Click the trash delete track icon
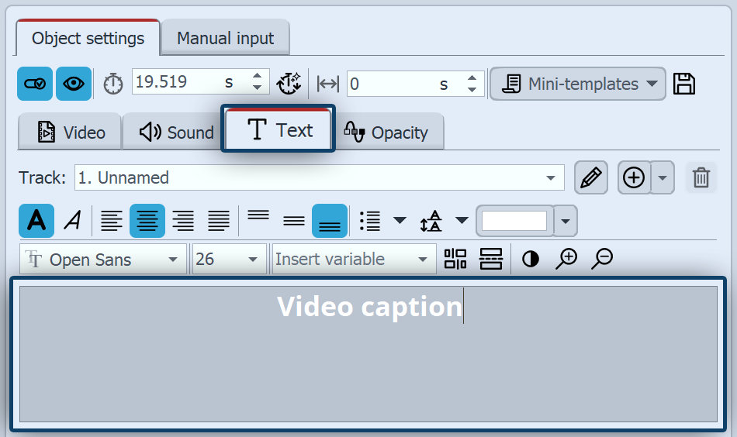 [x=701, y=177]
